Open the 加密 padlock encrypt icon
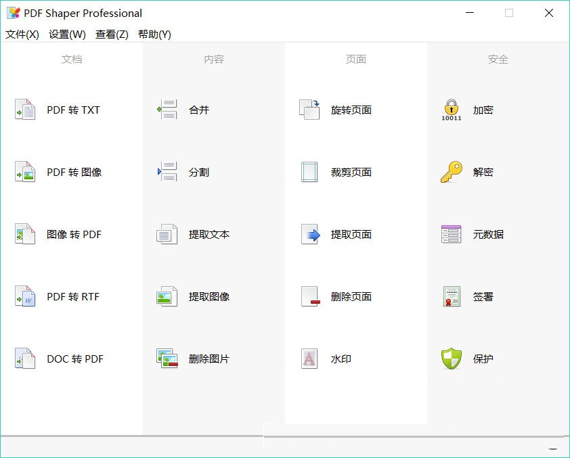The height and width of the screenshot is (458, 570). pyautogui.click(x=451, y=110)
